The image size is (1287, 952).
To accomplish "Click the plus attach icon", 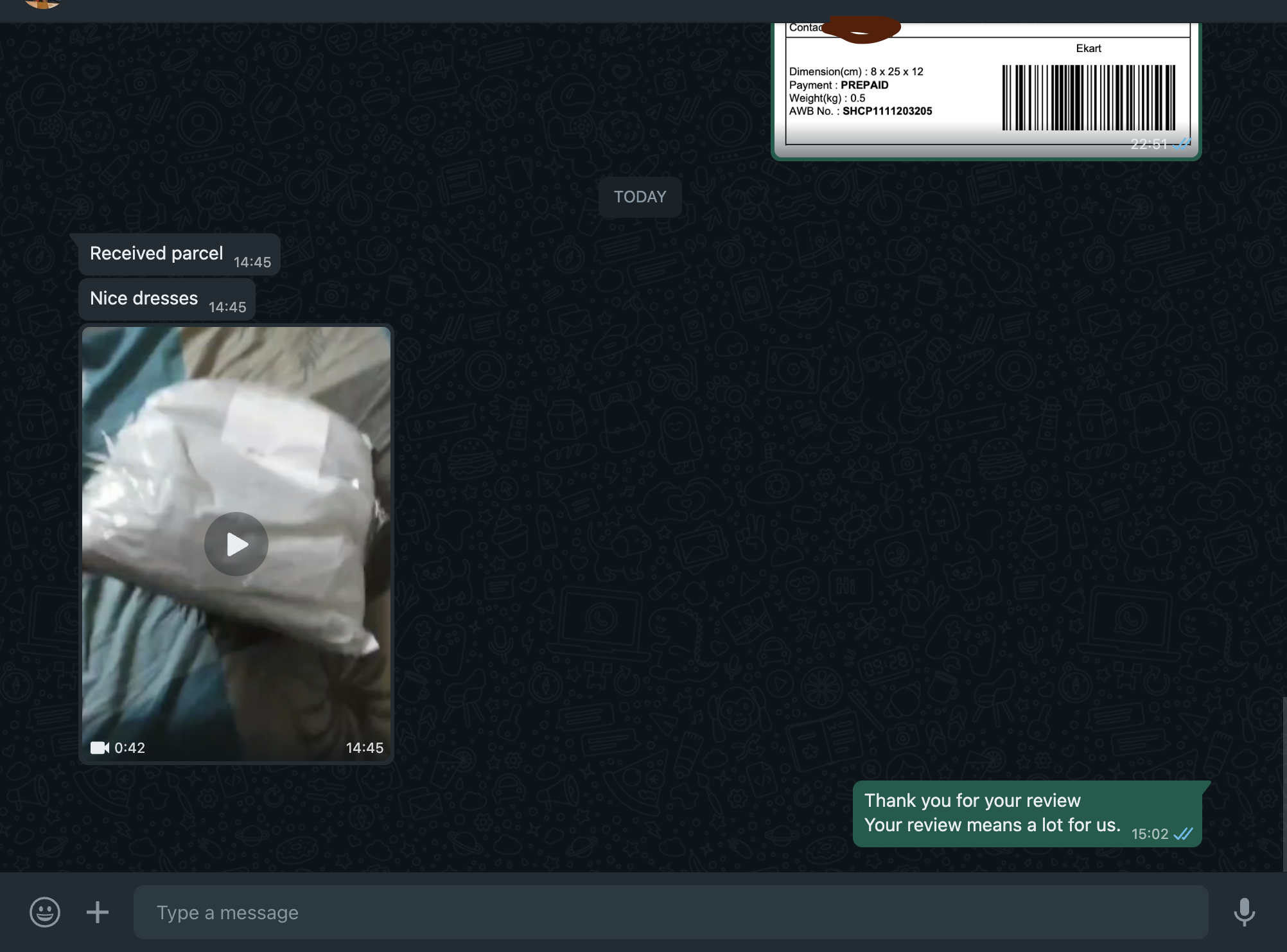I will (x=98, y=912).
